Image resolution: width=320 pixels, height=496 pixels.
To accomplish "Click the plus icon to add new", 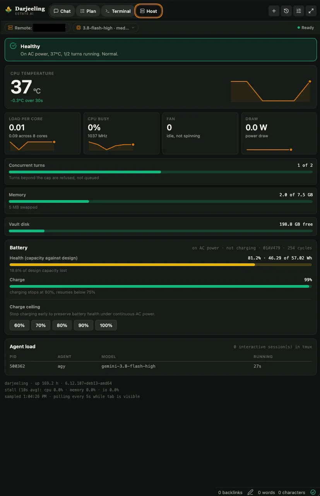I will point(274,11).
